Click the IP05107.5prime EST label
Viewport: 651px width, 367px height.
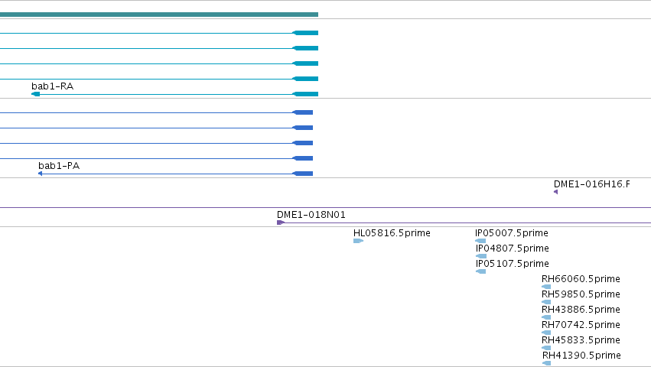pos(513,264)
